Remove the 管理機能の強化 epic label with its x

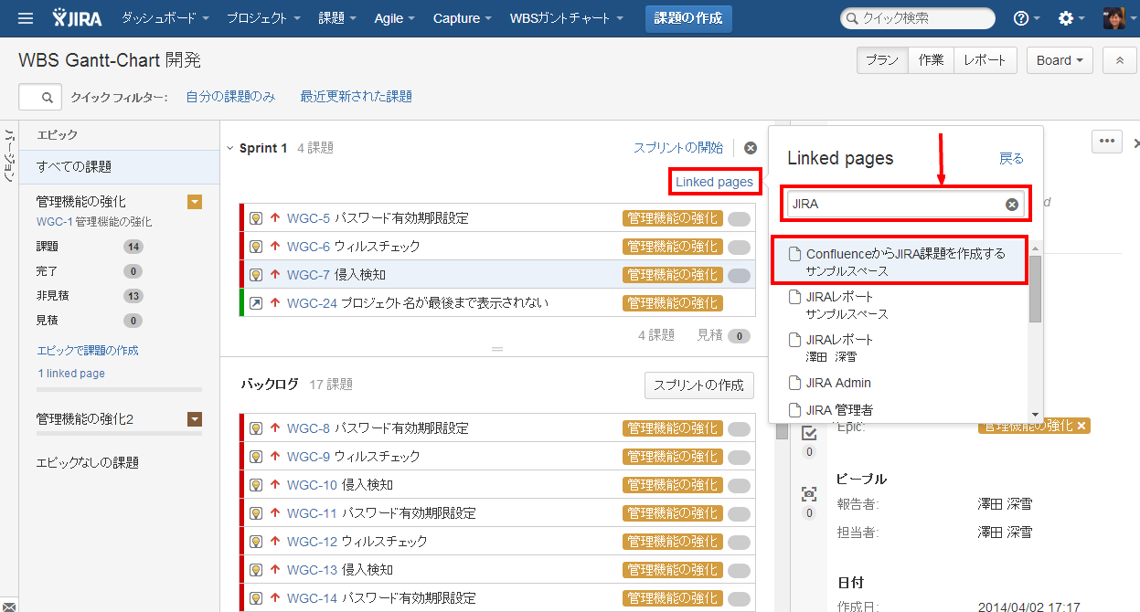[x=1081, y=427]
